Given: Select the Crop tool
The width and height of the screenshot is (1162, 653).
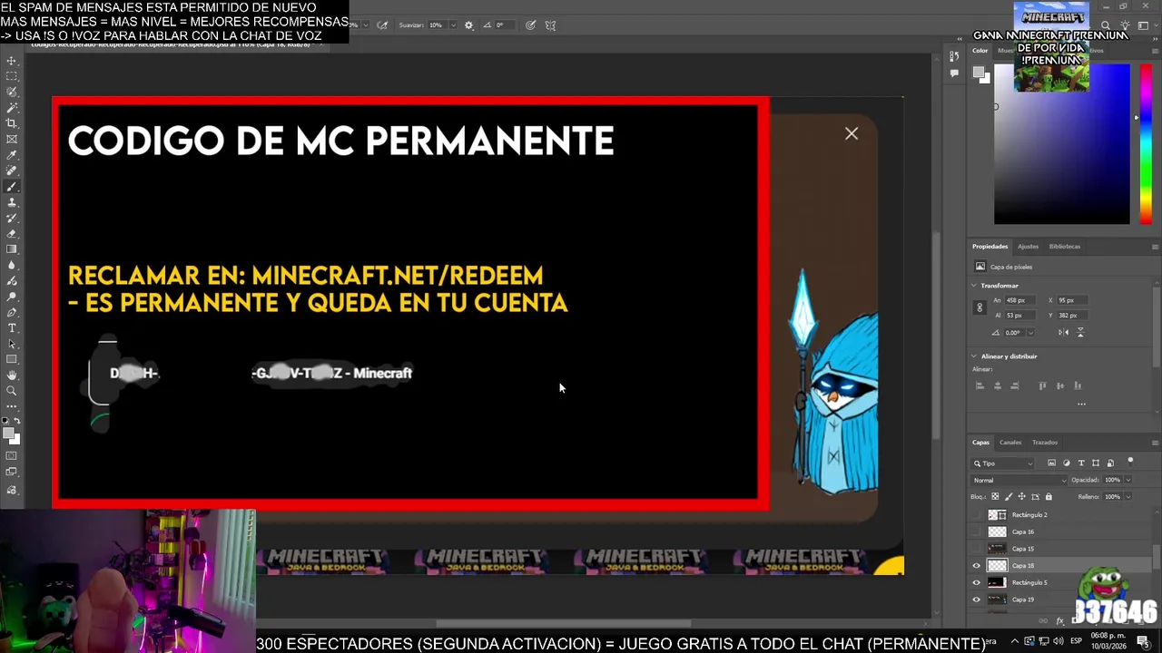Looking at the screenshot, I should click(x=12, y=123).
